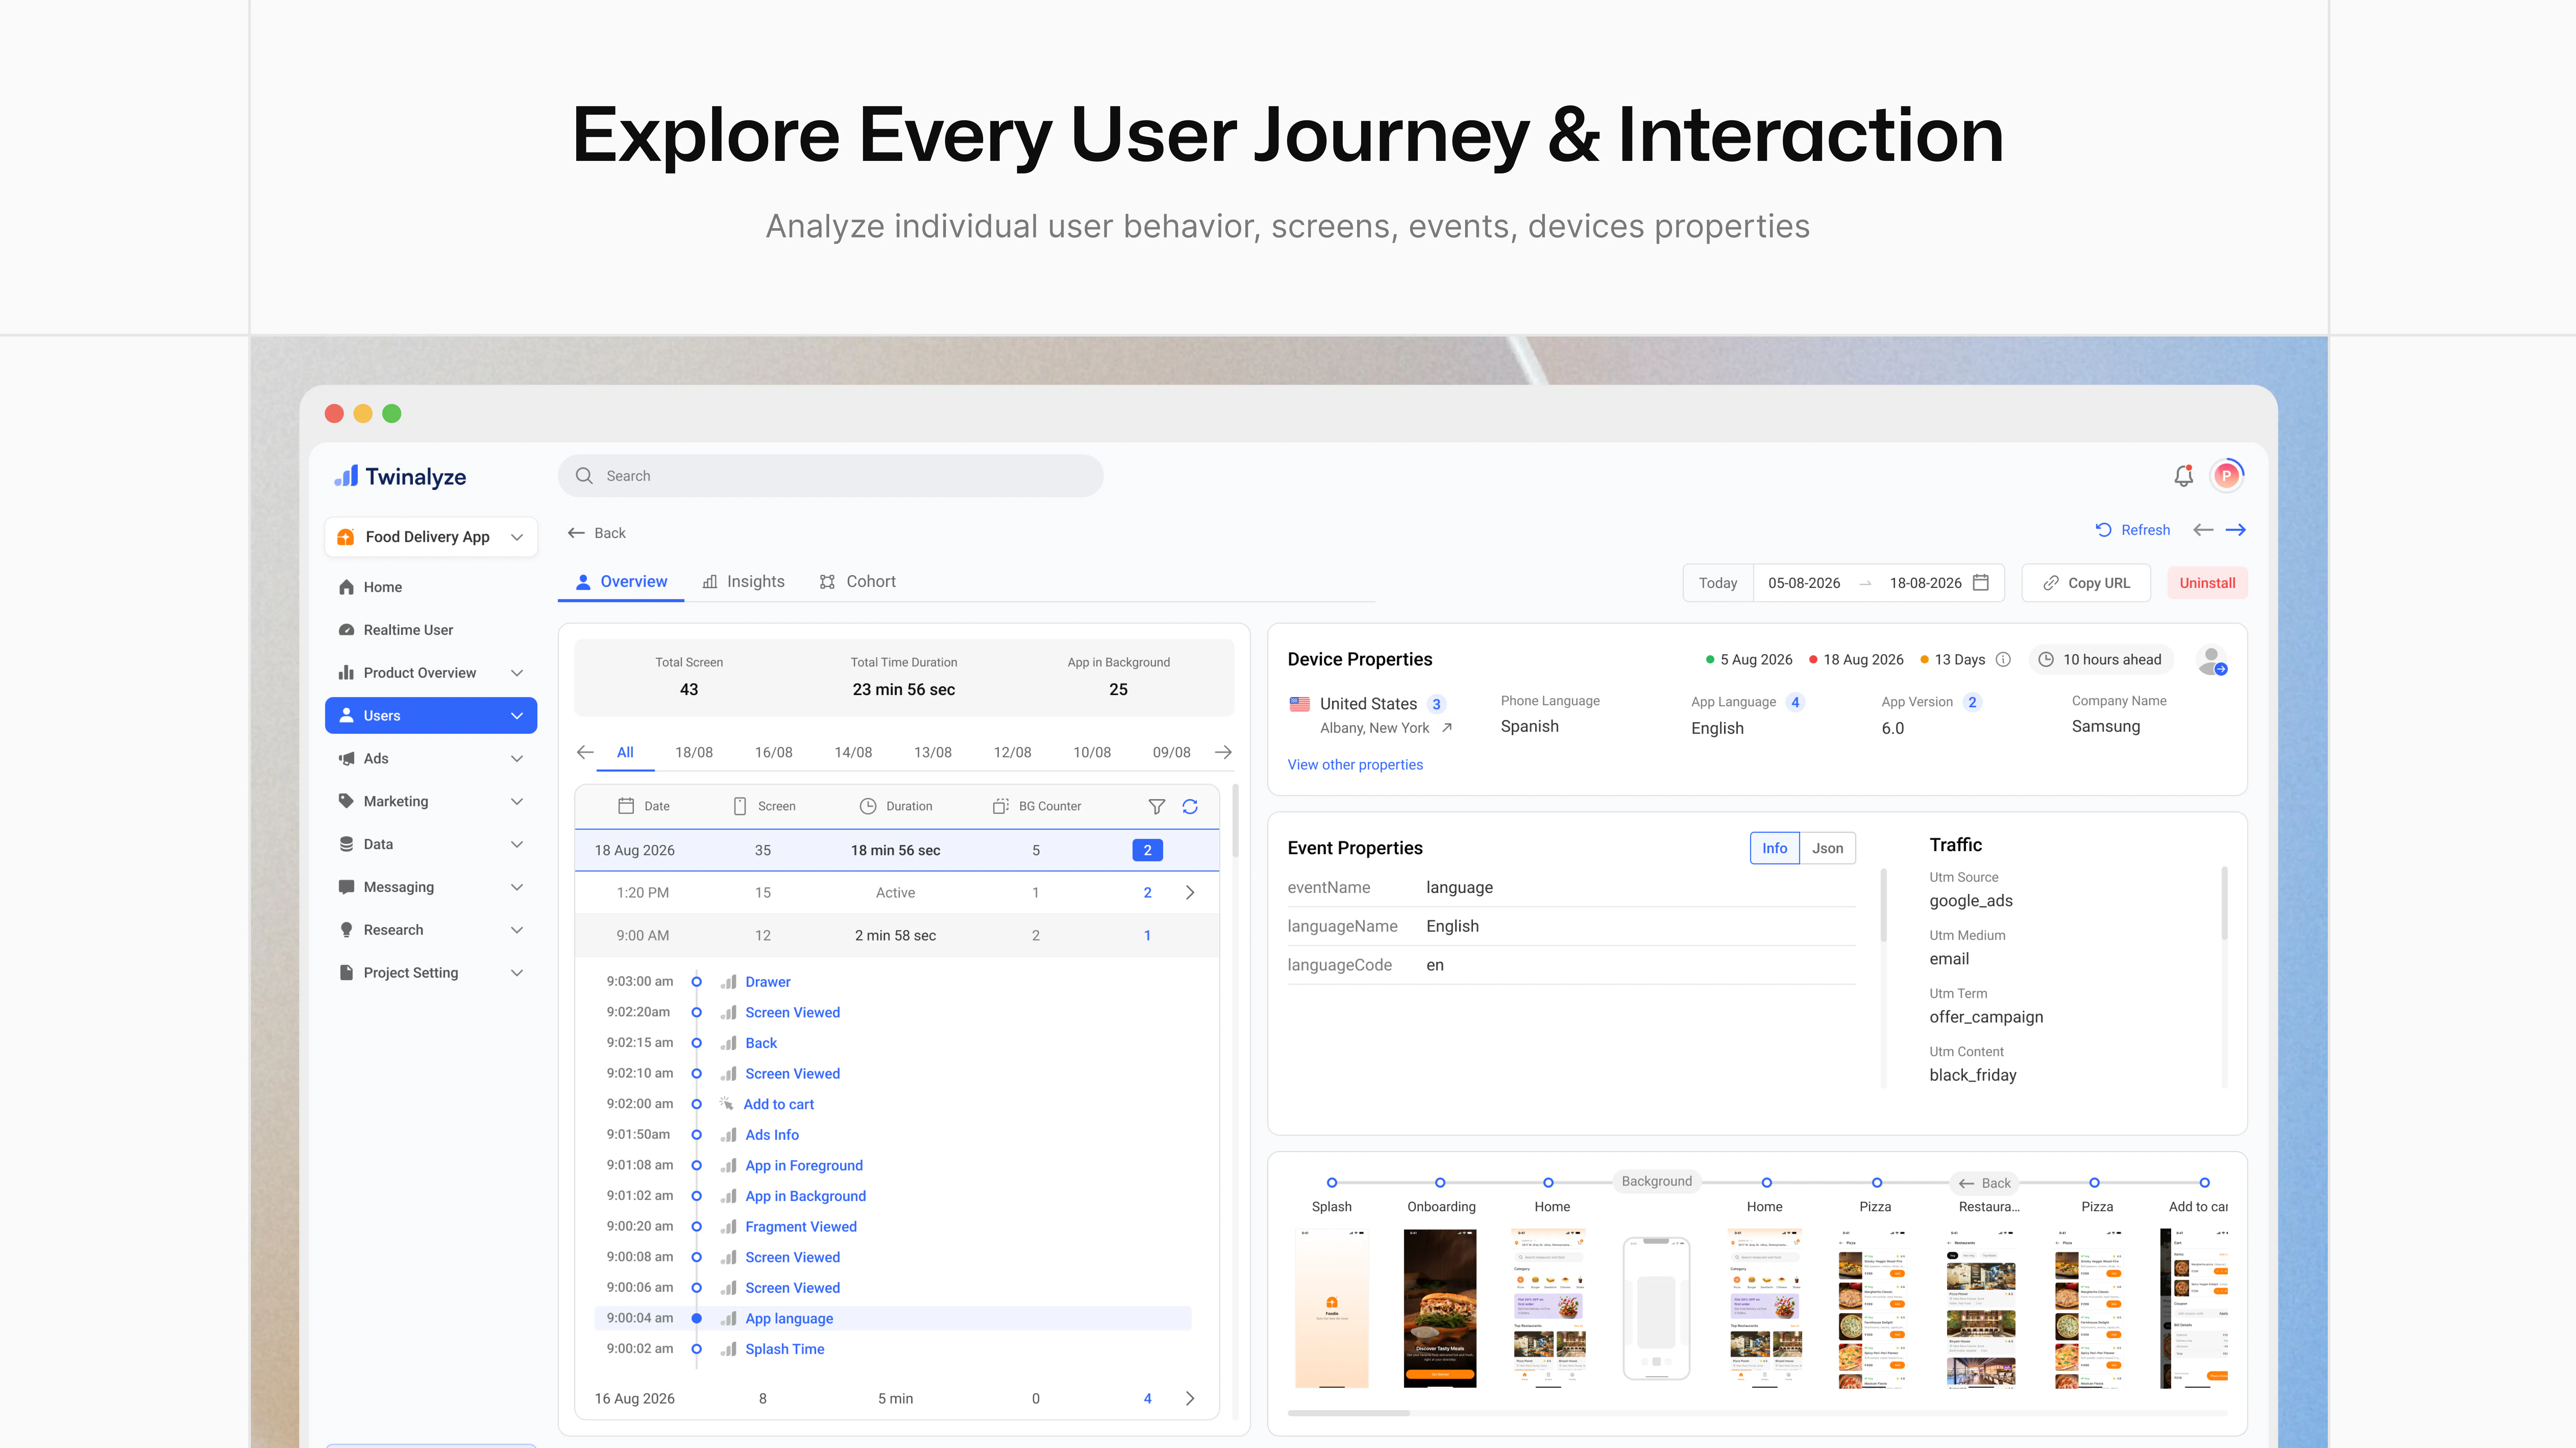Select the 16/08 date tab
The height and width of the screenshot is (1448, 2576).
coord(773,752)
